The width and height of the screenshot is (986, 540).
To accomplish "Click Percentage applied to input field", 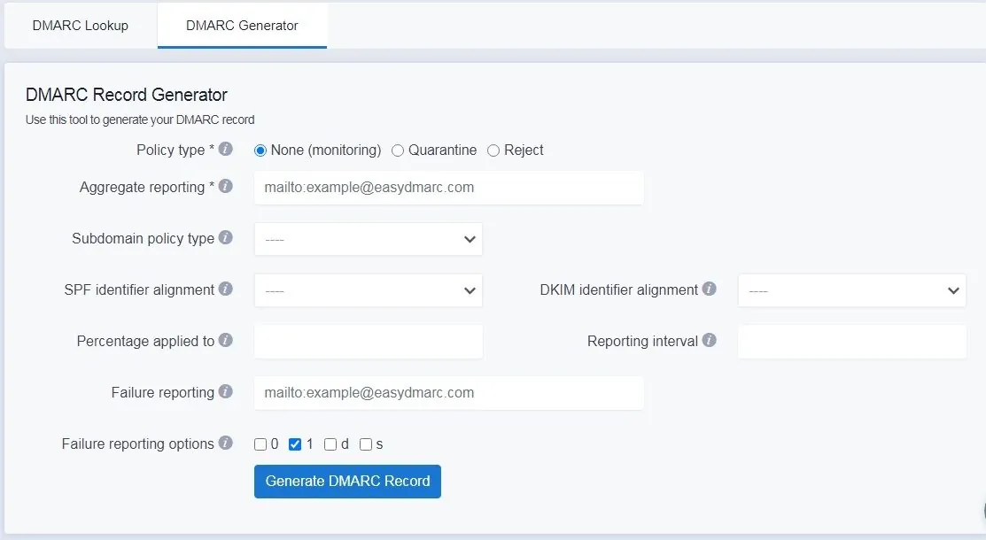I will pos(369,342).
